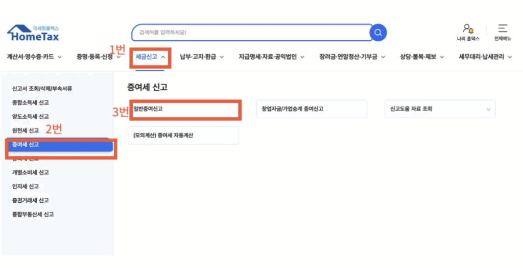This screenshot has width=523, height=268.
Task: Expand the 계산서·영수증·카드 menu
Action: [34, 57]
